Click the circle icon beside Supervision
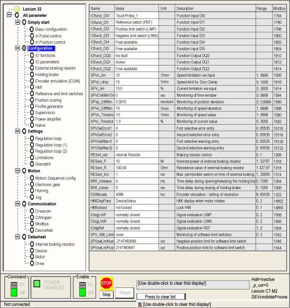 click(32, 113)
